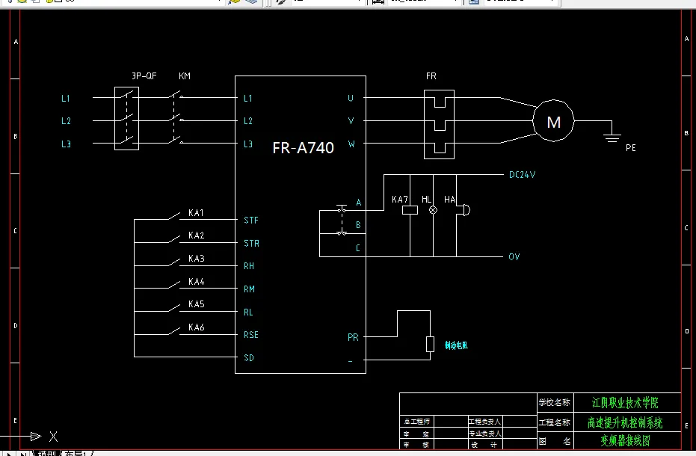Pick the L3 incoming line label before 3P-QF
696x456 pixels.
pyautogui.click(x=66, y=144)
